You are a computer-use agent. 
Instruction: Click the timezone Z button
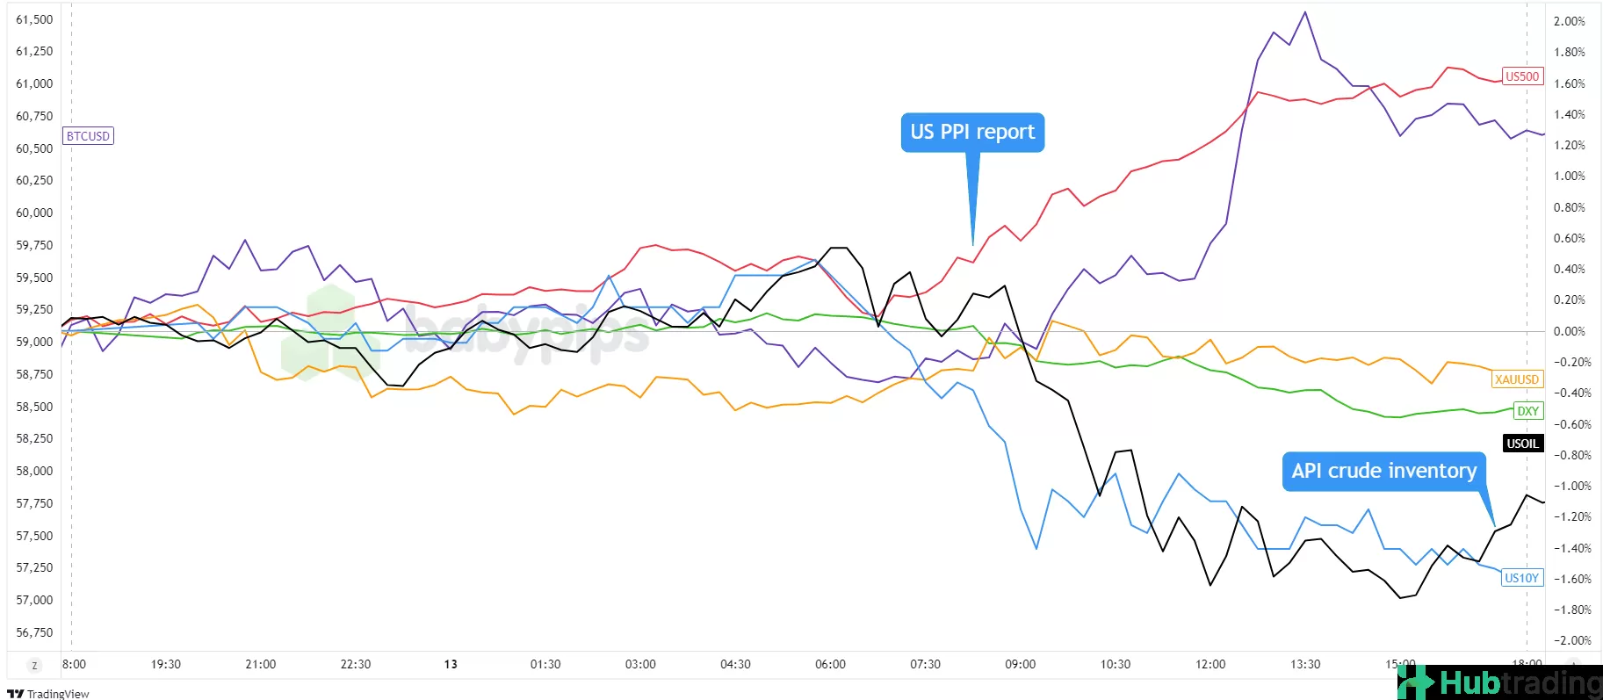pos(35,666)
